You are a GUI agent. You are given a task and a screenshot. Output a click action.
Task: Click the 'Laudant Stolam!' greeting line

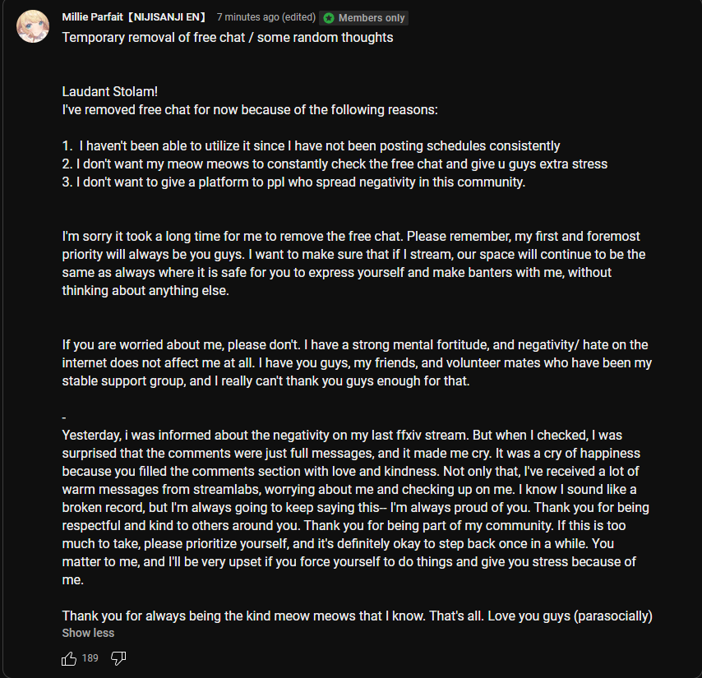(x=109, y=91)
